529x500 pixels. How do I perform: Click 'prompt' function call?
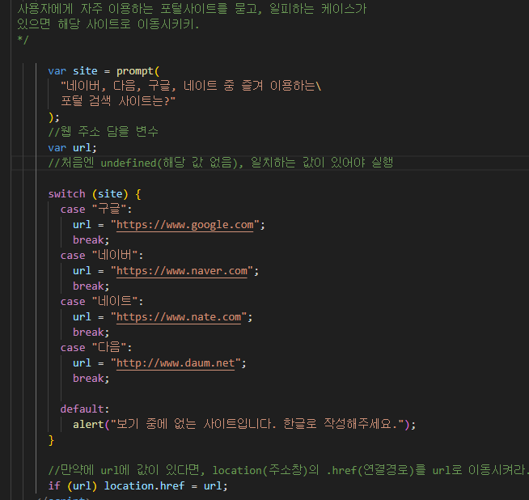click(x=135, y=71)
